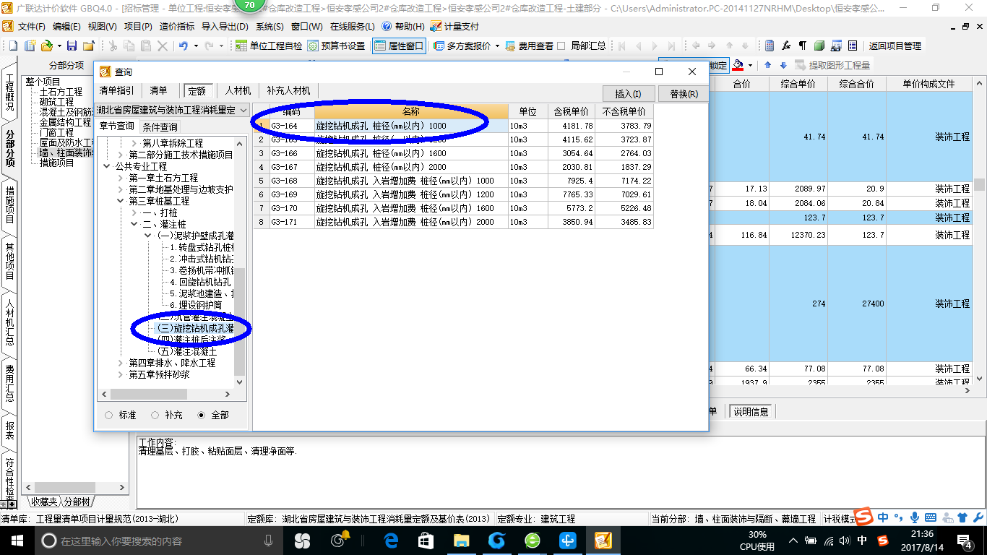The height and width of the screenshot is (555, 987).
Task: Check the 局部汇总 checkbox
Action: (562, 46)
